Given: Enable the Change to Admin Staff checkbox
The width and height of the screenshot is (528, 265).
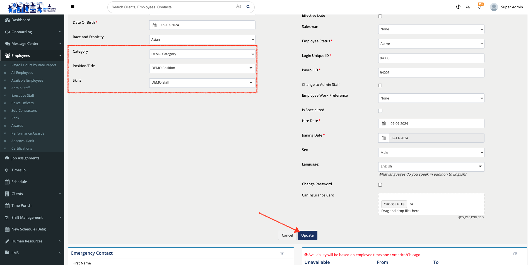Looking at the screenshot, I should [380, 86].
